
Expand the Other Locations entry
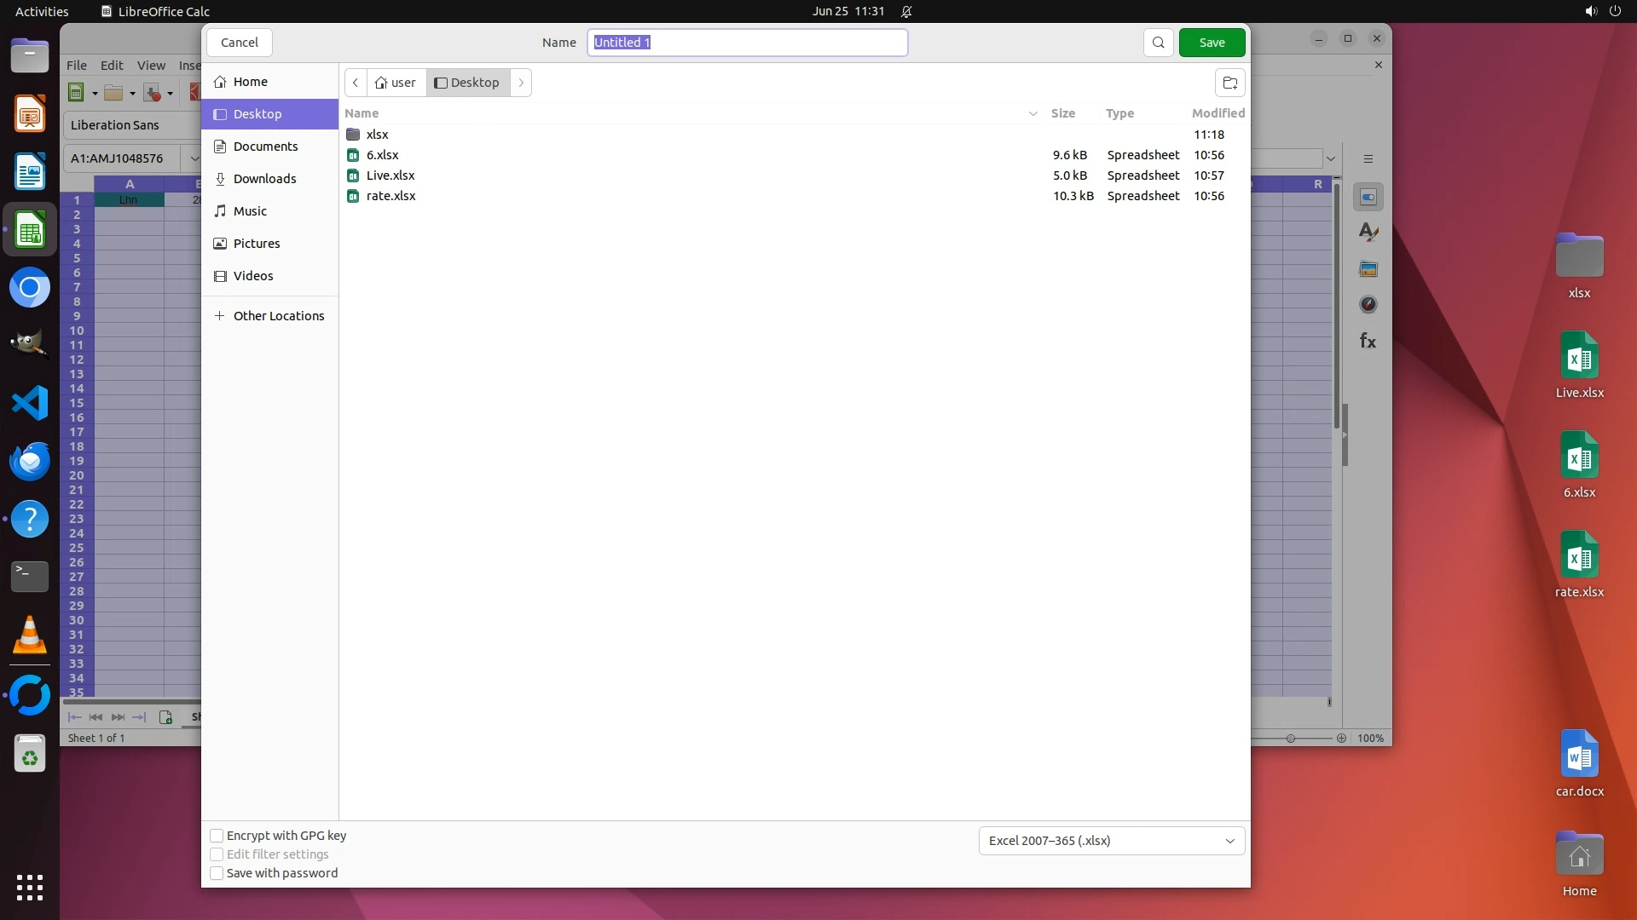(269, 316)
